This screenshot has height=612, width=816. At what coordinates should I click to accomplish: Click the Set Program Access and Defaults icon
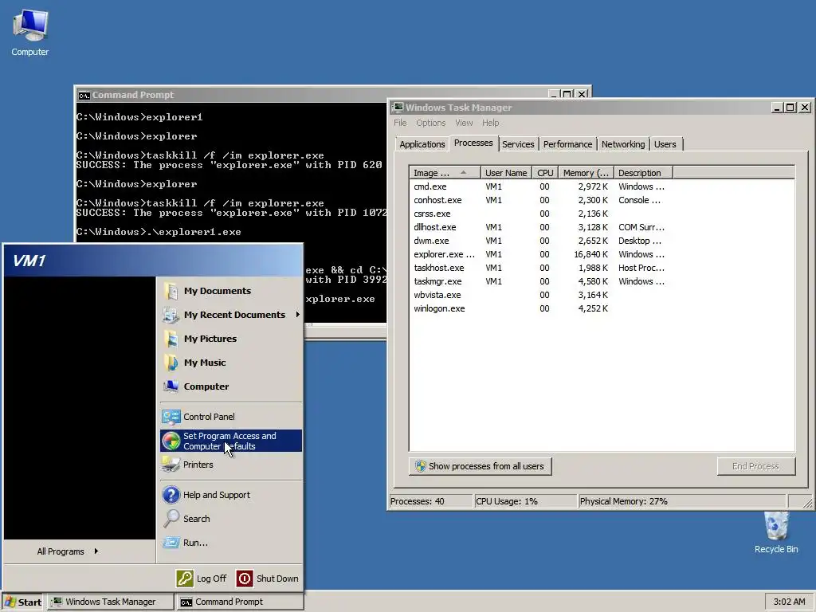[x=171, y=441]
